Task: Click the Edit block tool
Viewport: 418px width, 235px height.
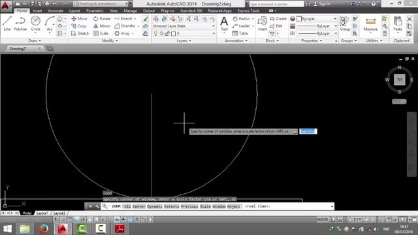Action: coord(276,26)
